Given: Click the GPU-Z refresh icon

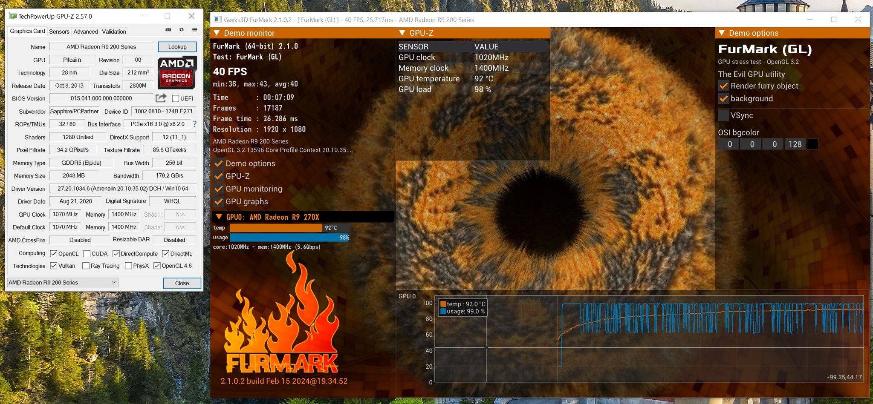Looking at the screenshot, I should (x=182, y=30).
